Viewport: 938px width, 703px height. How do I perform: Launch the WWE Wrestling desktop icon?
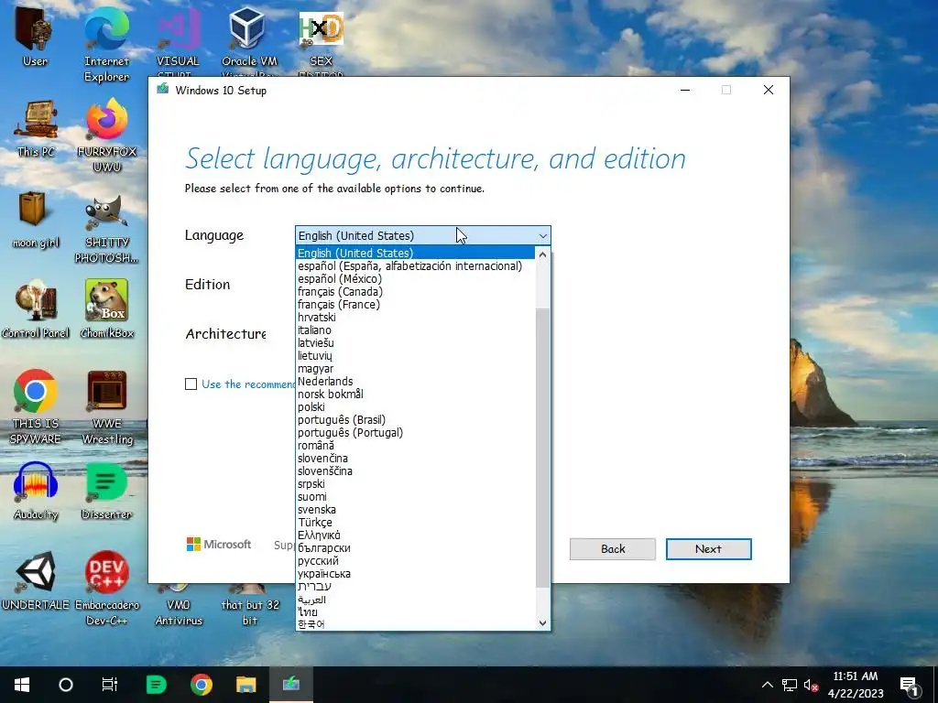pos(106,406)
